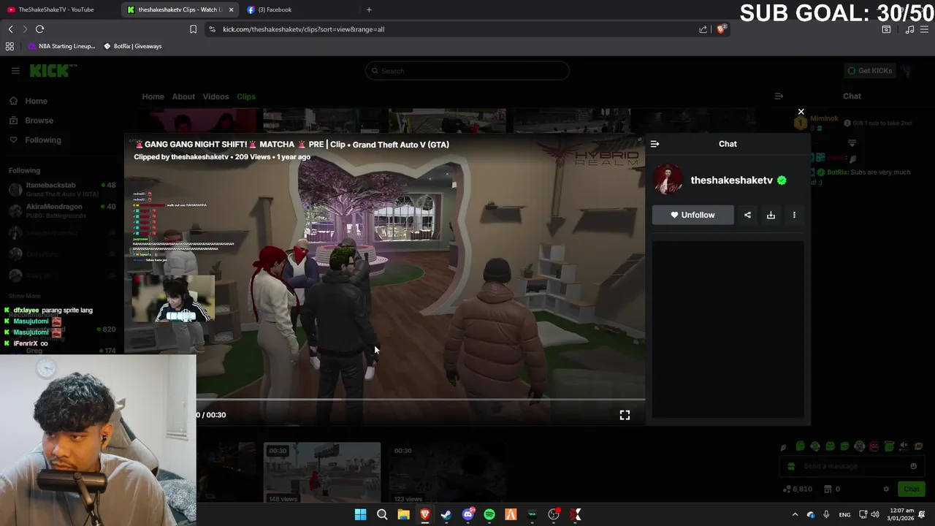The image size is (935, 526).
Task: Send the chat message
Action: [911, 489]
